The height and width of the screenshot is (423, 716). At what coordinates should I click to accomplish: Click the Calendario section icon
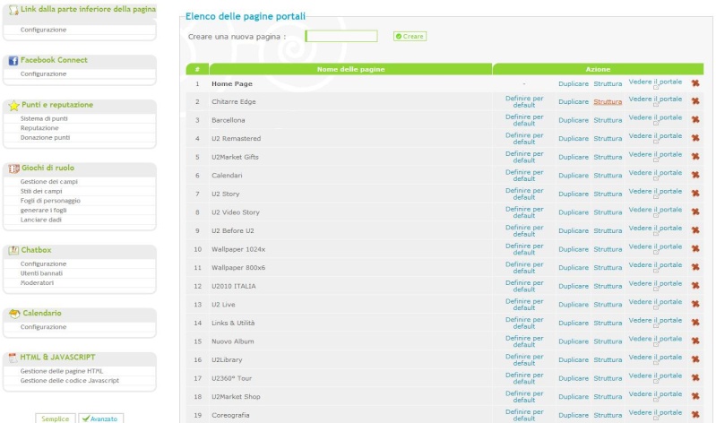(x=14, y=314)
